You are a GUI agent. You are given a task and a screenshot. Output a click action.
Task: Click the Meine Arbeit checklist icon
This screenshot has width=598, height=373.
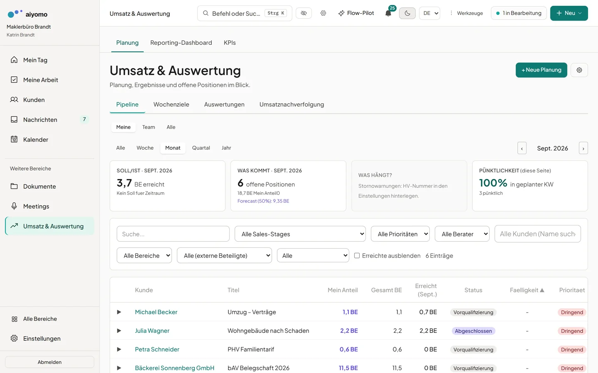[14, 80]
